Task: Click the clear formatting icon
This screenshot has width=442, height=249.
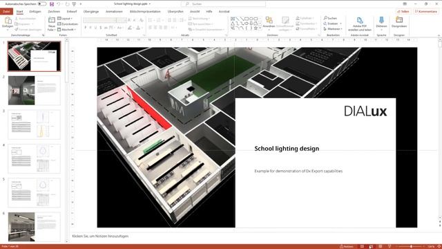Action: (142, 20)
